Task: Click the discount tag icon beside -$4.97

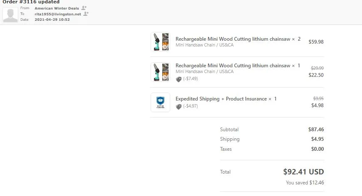Action: point(179,107)
